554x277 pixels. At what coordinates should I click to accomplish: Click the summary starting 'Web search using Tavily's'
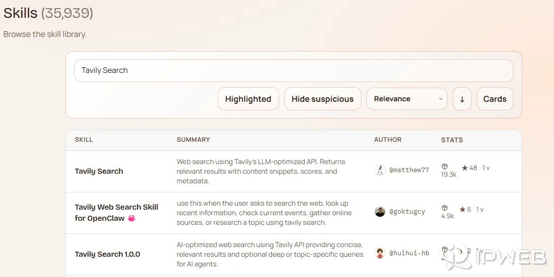pos(261,172)
